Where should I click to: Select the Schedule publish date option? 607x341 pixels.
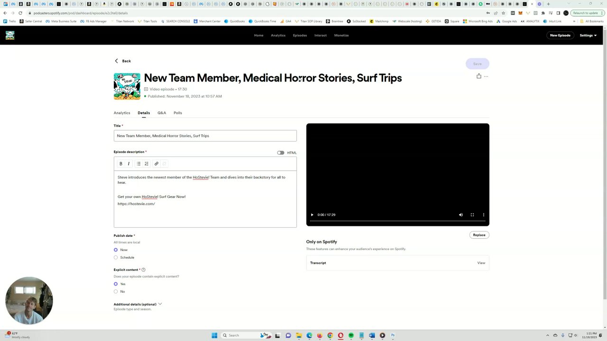click(x=116, y=258)
